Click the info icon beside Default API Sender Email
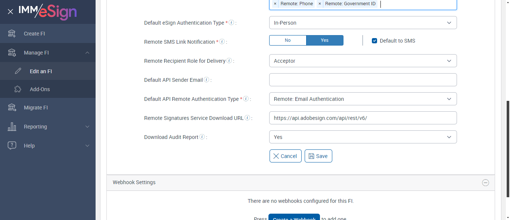 pos(206,80)
